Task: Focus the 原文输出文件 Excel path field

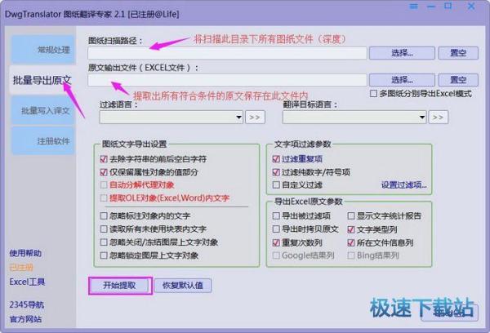Action: click(227, 80)
